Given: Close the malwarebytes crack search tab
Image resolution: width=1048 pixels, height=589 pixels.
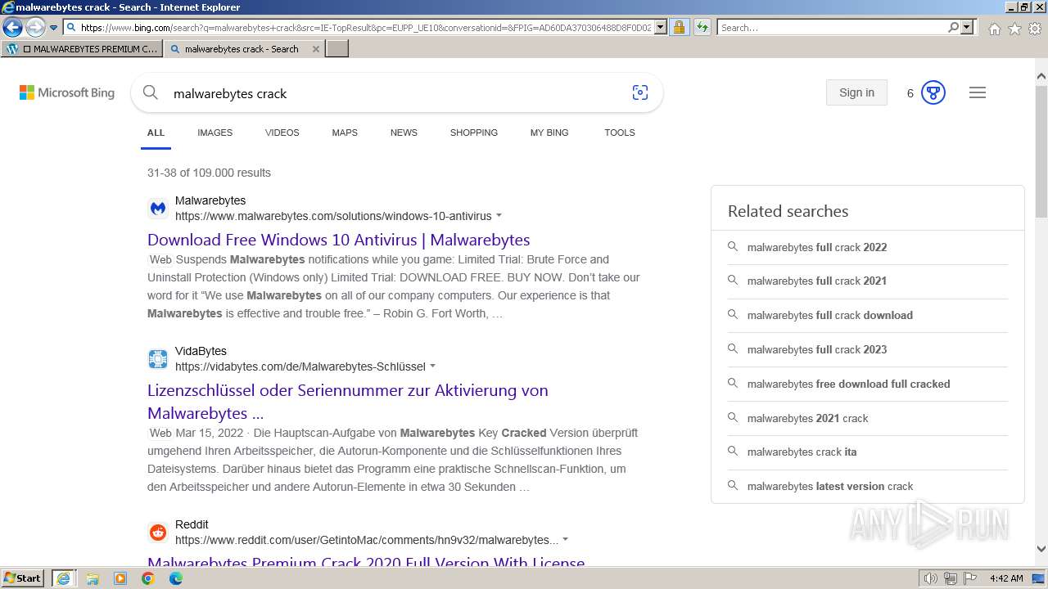Looking at the screenshot, I should [x=316, y=49].
